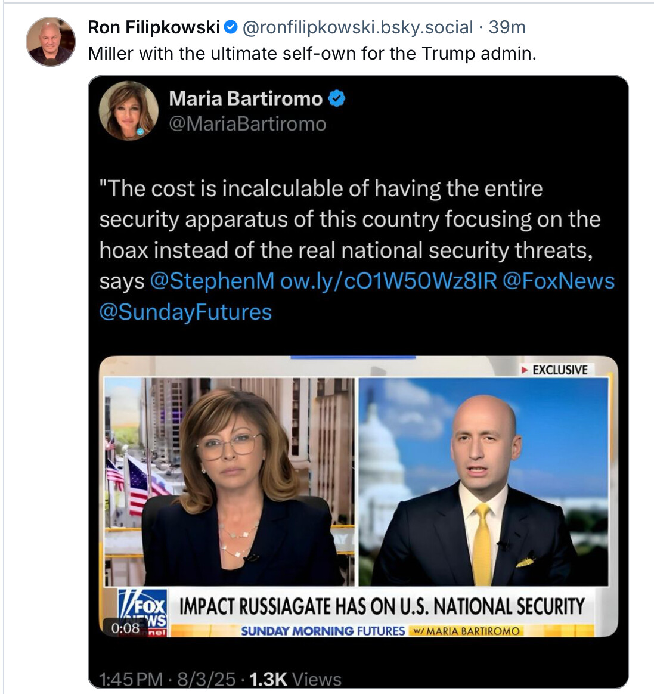Click the Fox News logo in video
The height and width of the screenshot is (694, 654).
[143, 609]
